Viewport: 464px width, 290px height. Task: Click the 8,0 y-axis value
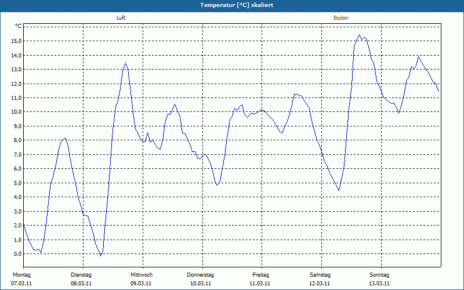point(17,140)
